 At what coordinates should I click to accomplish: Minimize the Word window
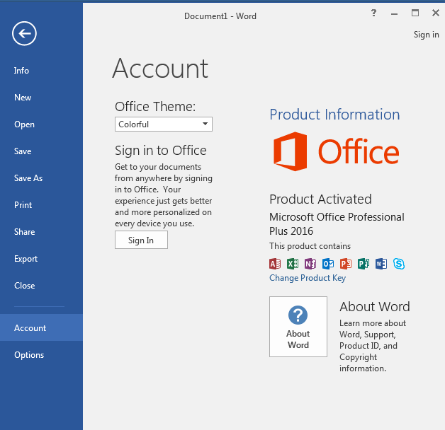click(x=394, y=13)
